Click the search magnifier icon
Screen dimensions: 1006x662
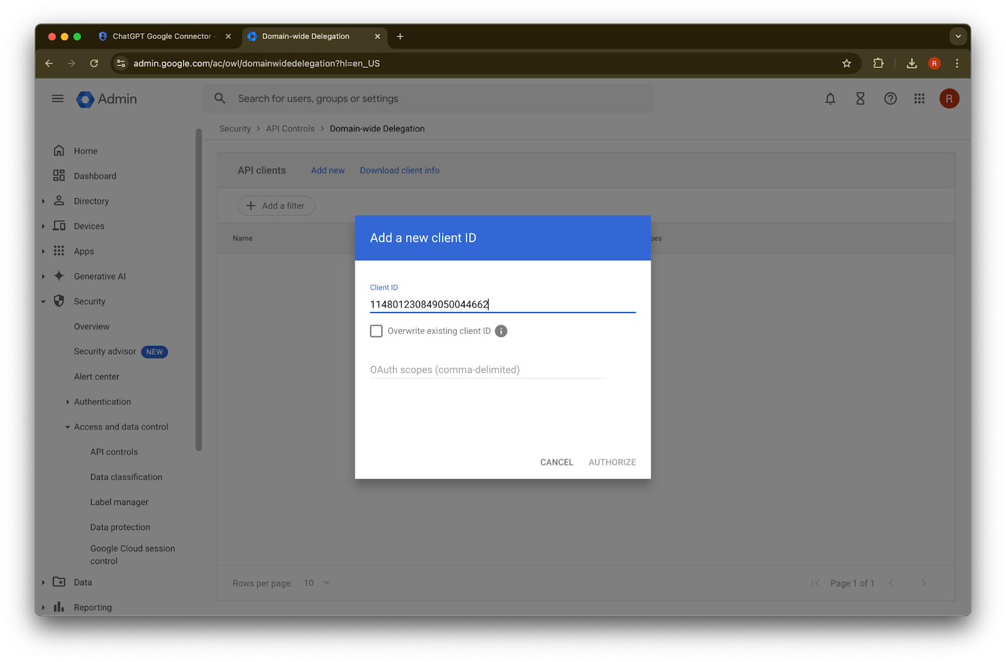220,99
